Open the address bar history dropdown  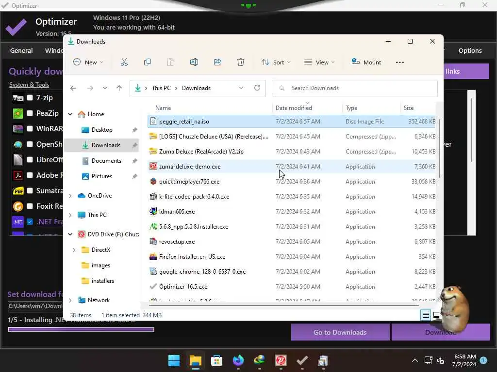pos(241,88)
